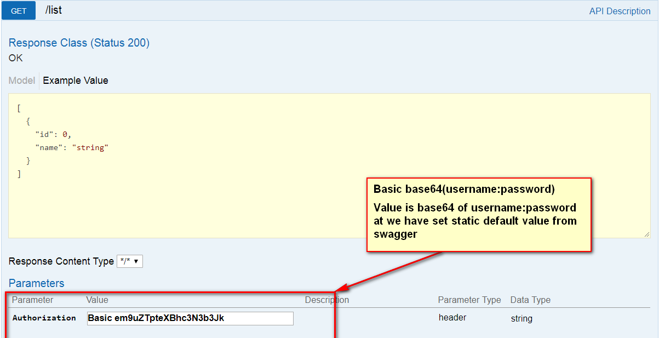Click the blue GET method badge
659x338 pixels.
19,10
